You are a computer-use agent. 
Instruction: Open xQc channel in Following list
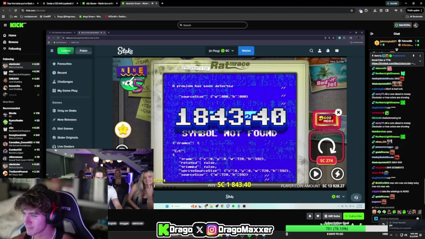coord(21,73)
